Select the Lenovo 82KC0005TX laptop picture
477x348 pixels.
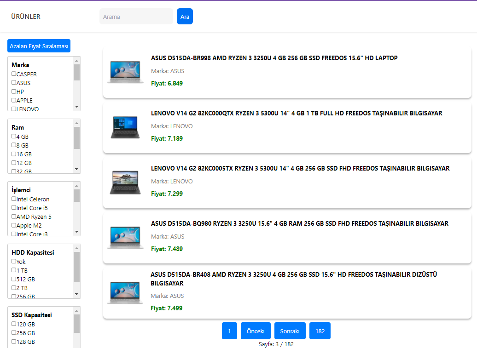pyautogui.click(x=125, y=182)
